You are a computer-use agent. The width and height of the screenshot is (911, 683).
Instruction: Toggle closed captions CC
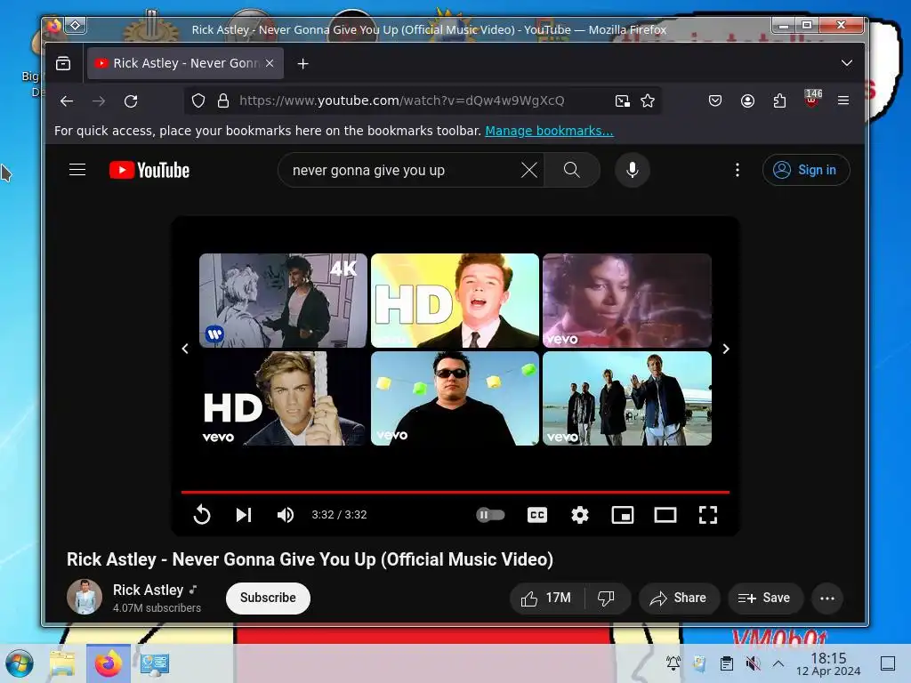point(536,515)
